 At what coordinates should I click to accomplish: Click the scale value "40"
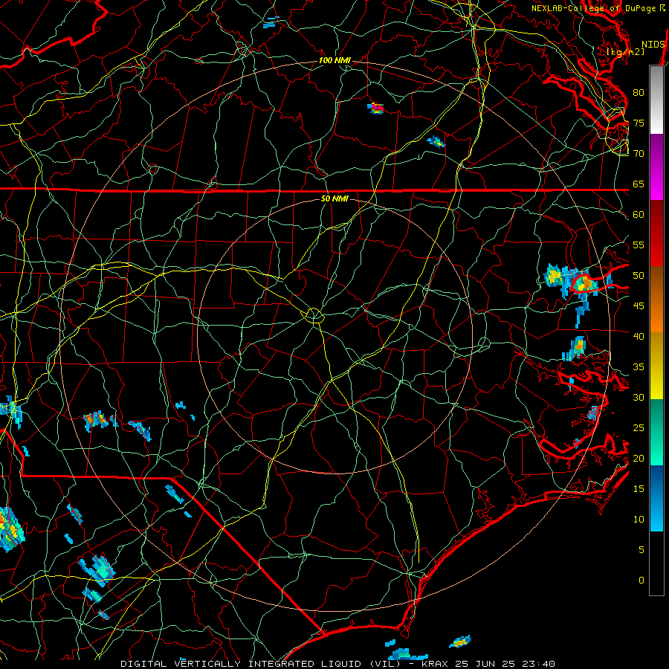(639, 336)
